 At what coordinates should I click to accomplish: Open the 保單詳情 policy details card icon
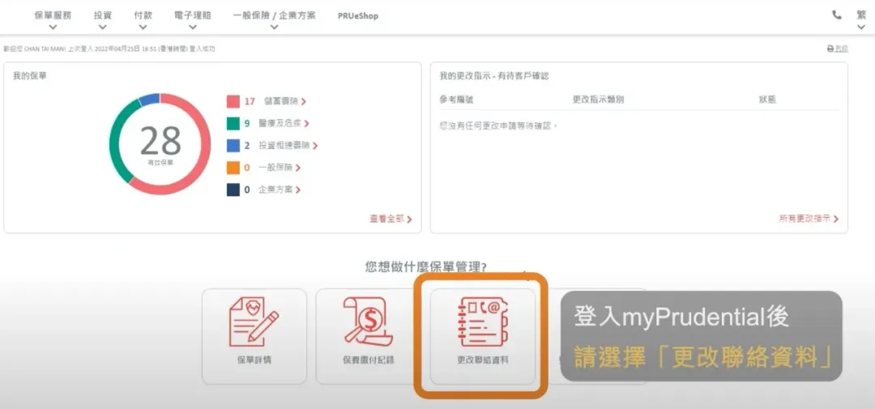(254, 322)
